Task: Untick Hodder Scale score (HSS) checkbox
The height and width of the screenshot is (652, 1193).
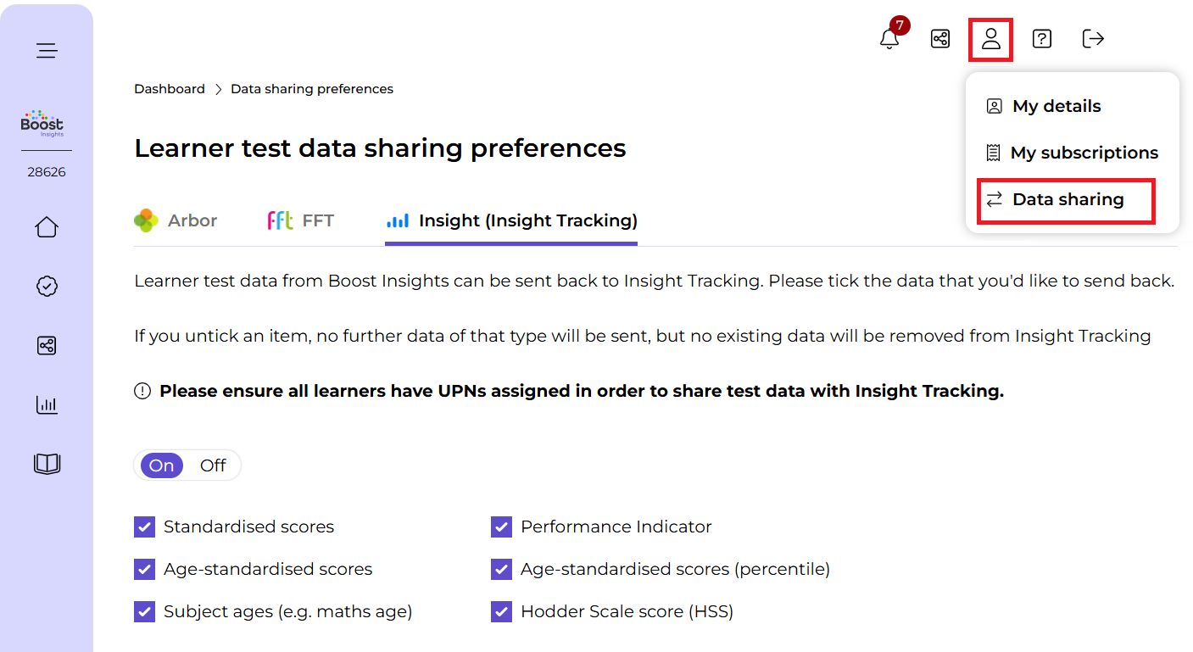Action: pyautogui.click(x=501, y=611)
